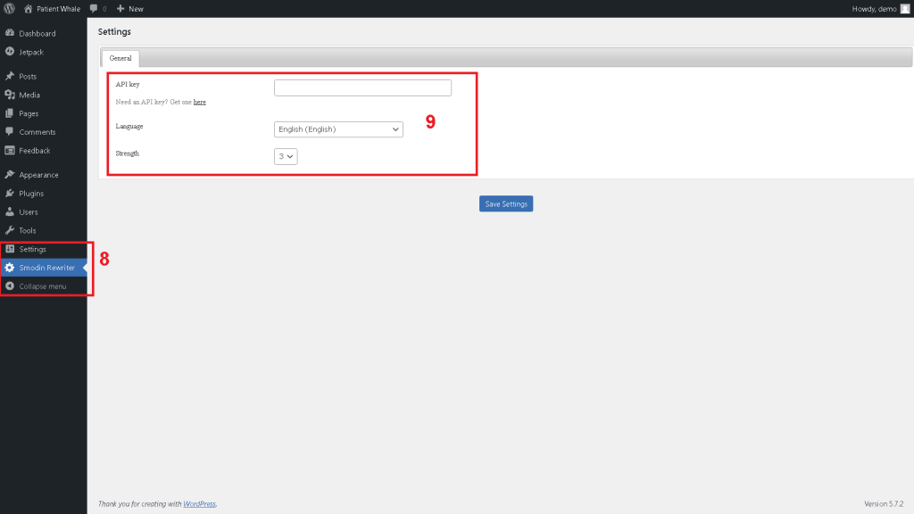Open the WordPress footer link
Image resolution: width=914 pixels, height=514 pixels.
198,503
